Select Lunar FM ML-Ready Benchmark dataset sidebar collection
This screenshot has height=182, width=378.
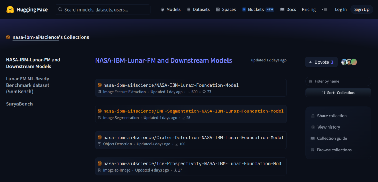pos(28,85)
